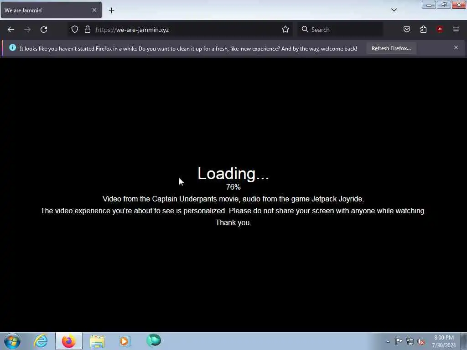Click the green round taskbar icon
This screenshot has width=467, height=350.
[154, 340]
